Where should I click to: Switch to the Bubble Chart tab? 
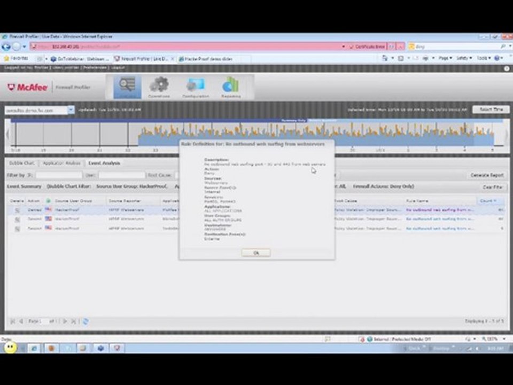coord(21,163)
